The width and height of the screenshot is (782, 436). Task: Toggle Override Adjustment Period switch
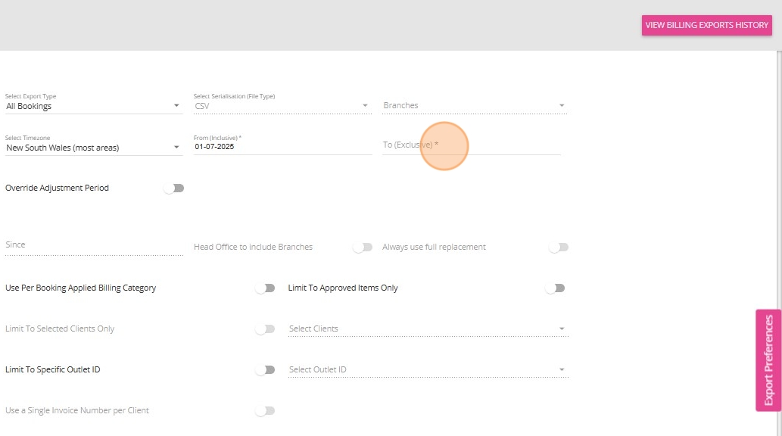coord(173,188)
